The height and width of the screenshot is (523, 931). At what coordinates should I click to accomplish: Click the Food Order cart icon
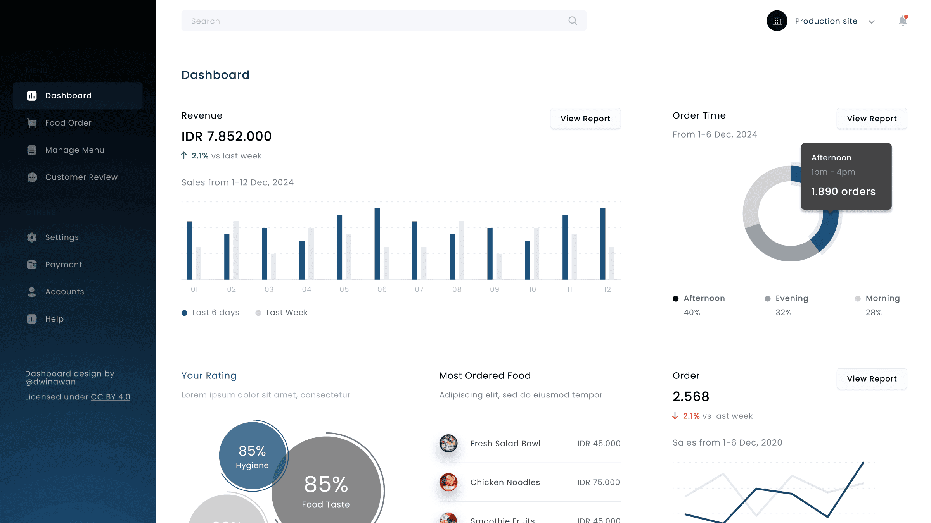tap(32, 123)
